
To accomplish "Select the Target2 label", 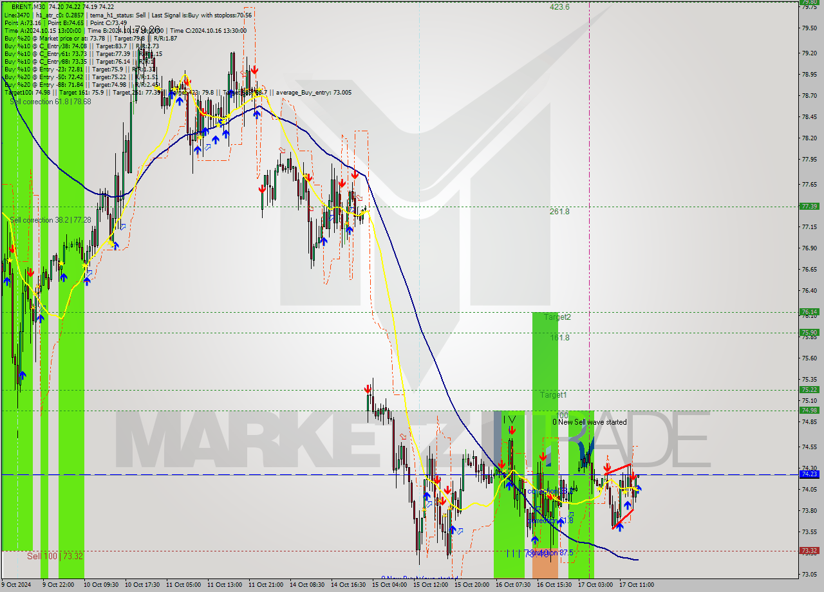I will click(x=557, y=317).
